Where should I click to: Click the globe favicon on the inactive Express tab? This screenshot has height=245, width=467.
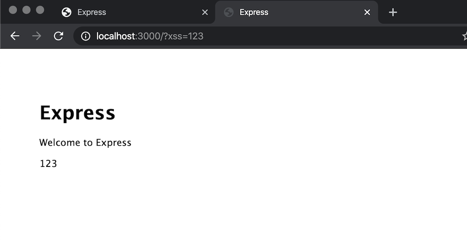coord(66,12)
